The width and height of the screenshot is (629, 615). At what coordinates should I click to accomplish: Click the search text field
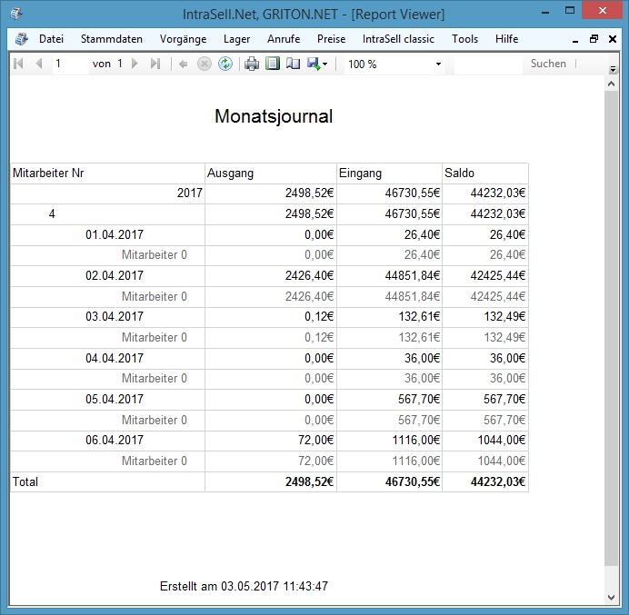(488, 64)
